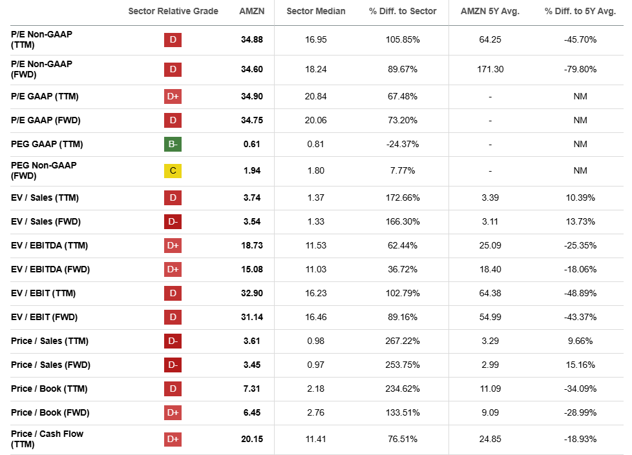632x455 pixels.
Task: Click the P/E GAAP (TTM) D+ grade badge
Action: tap(173, 96)
